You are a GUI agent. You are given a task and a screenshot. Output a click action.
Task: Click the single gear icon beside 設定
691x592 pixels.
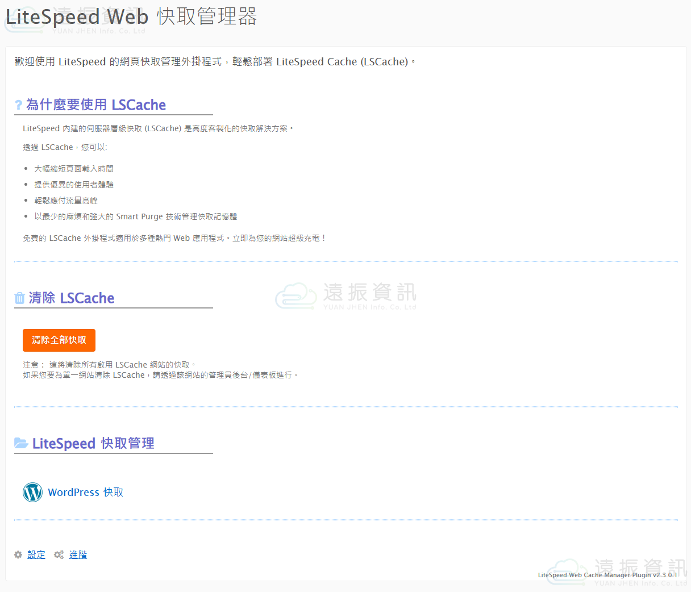[18, 555]
